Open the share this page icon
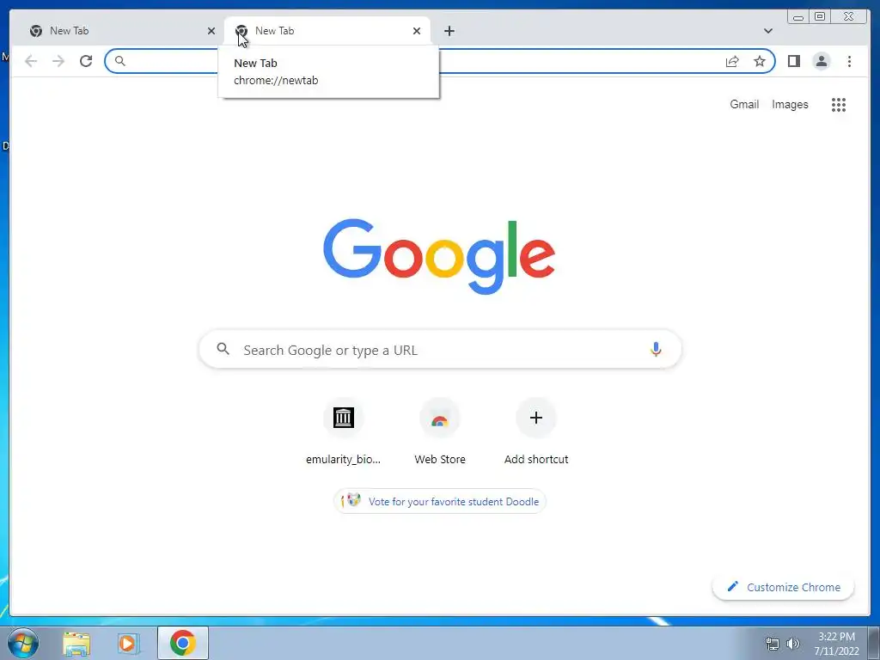Viewport: 880px width, 660px height. (x=732, y=61)
